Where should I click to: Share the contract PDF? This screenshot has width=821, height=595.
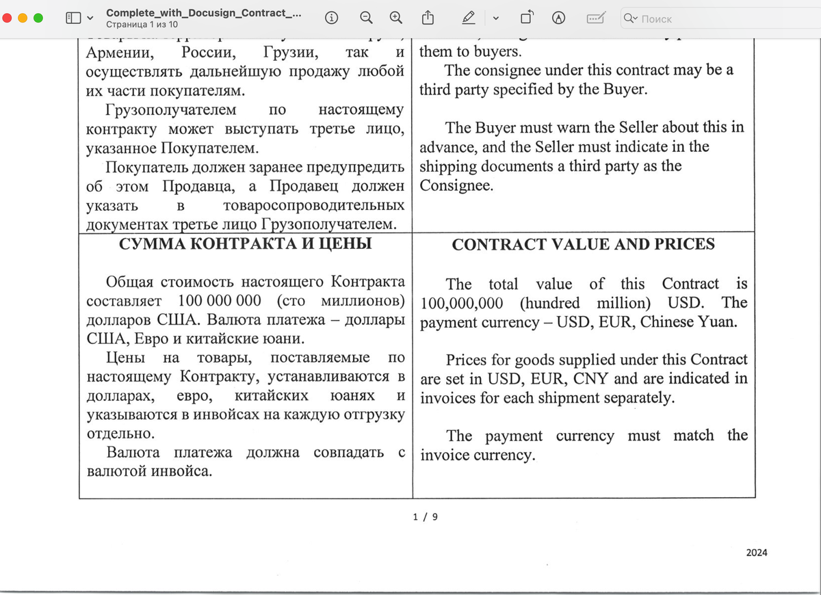(427, 18)
